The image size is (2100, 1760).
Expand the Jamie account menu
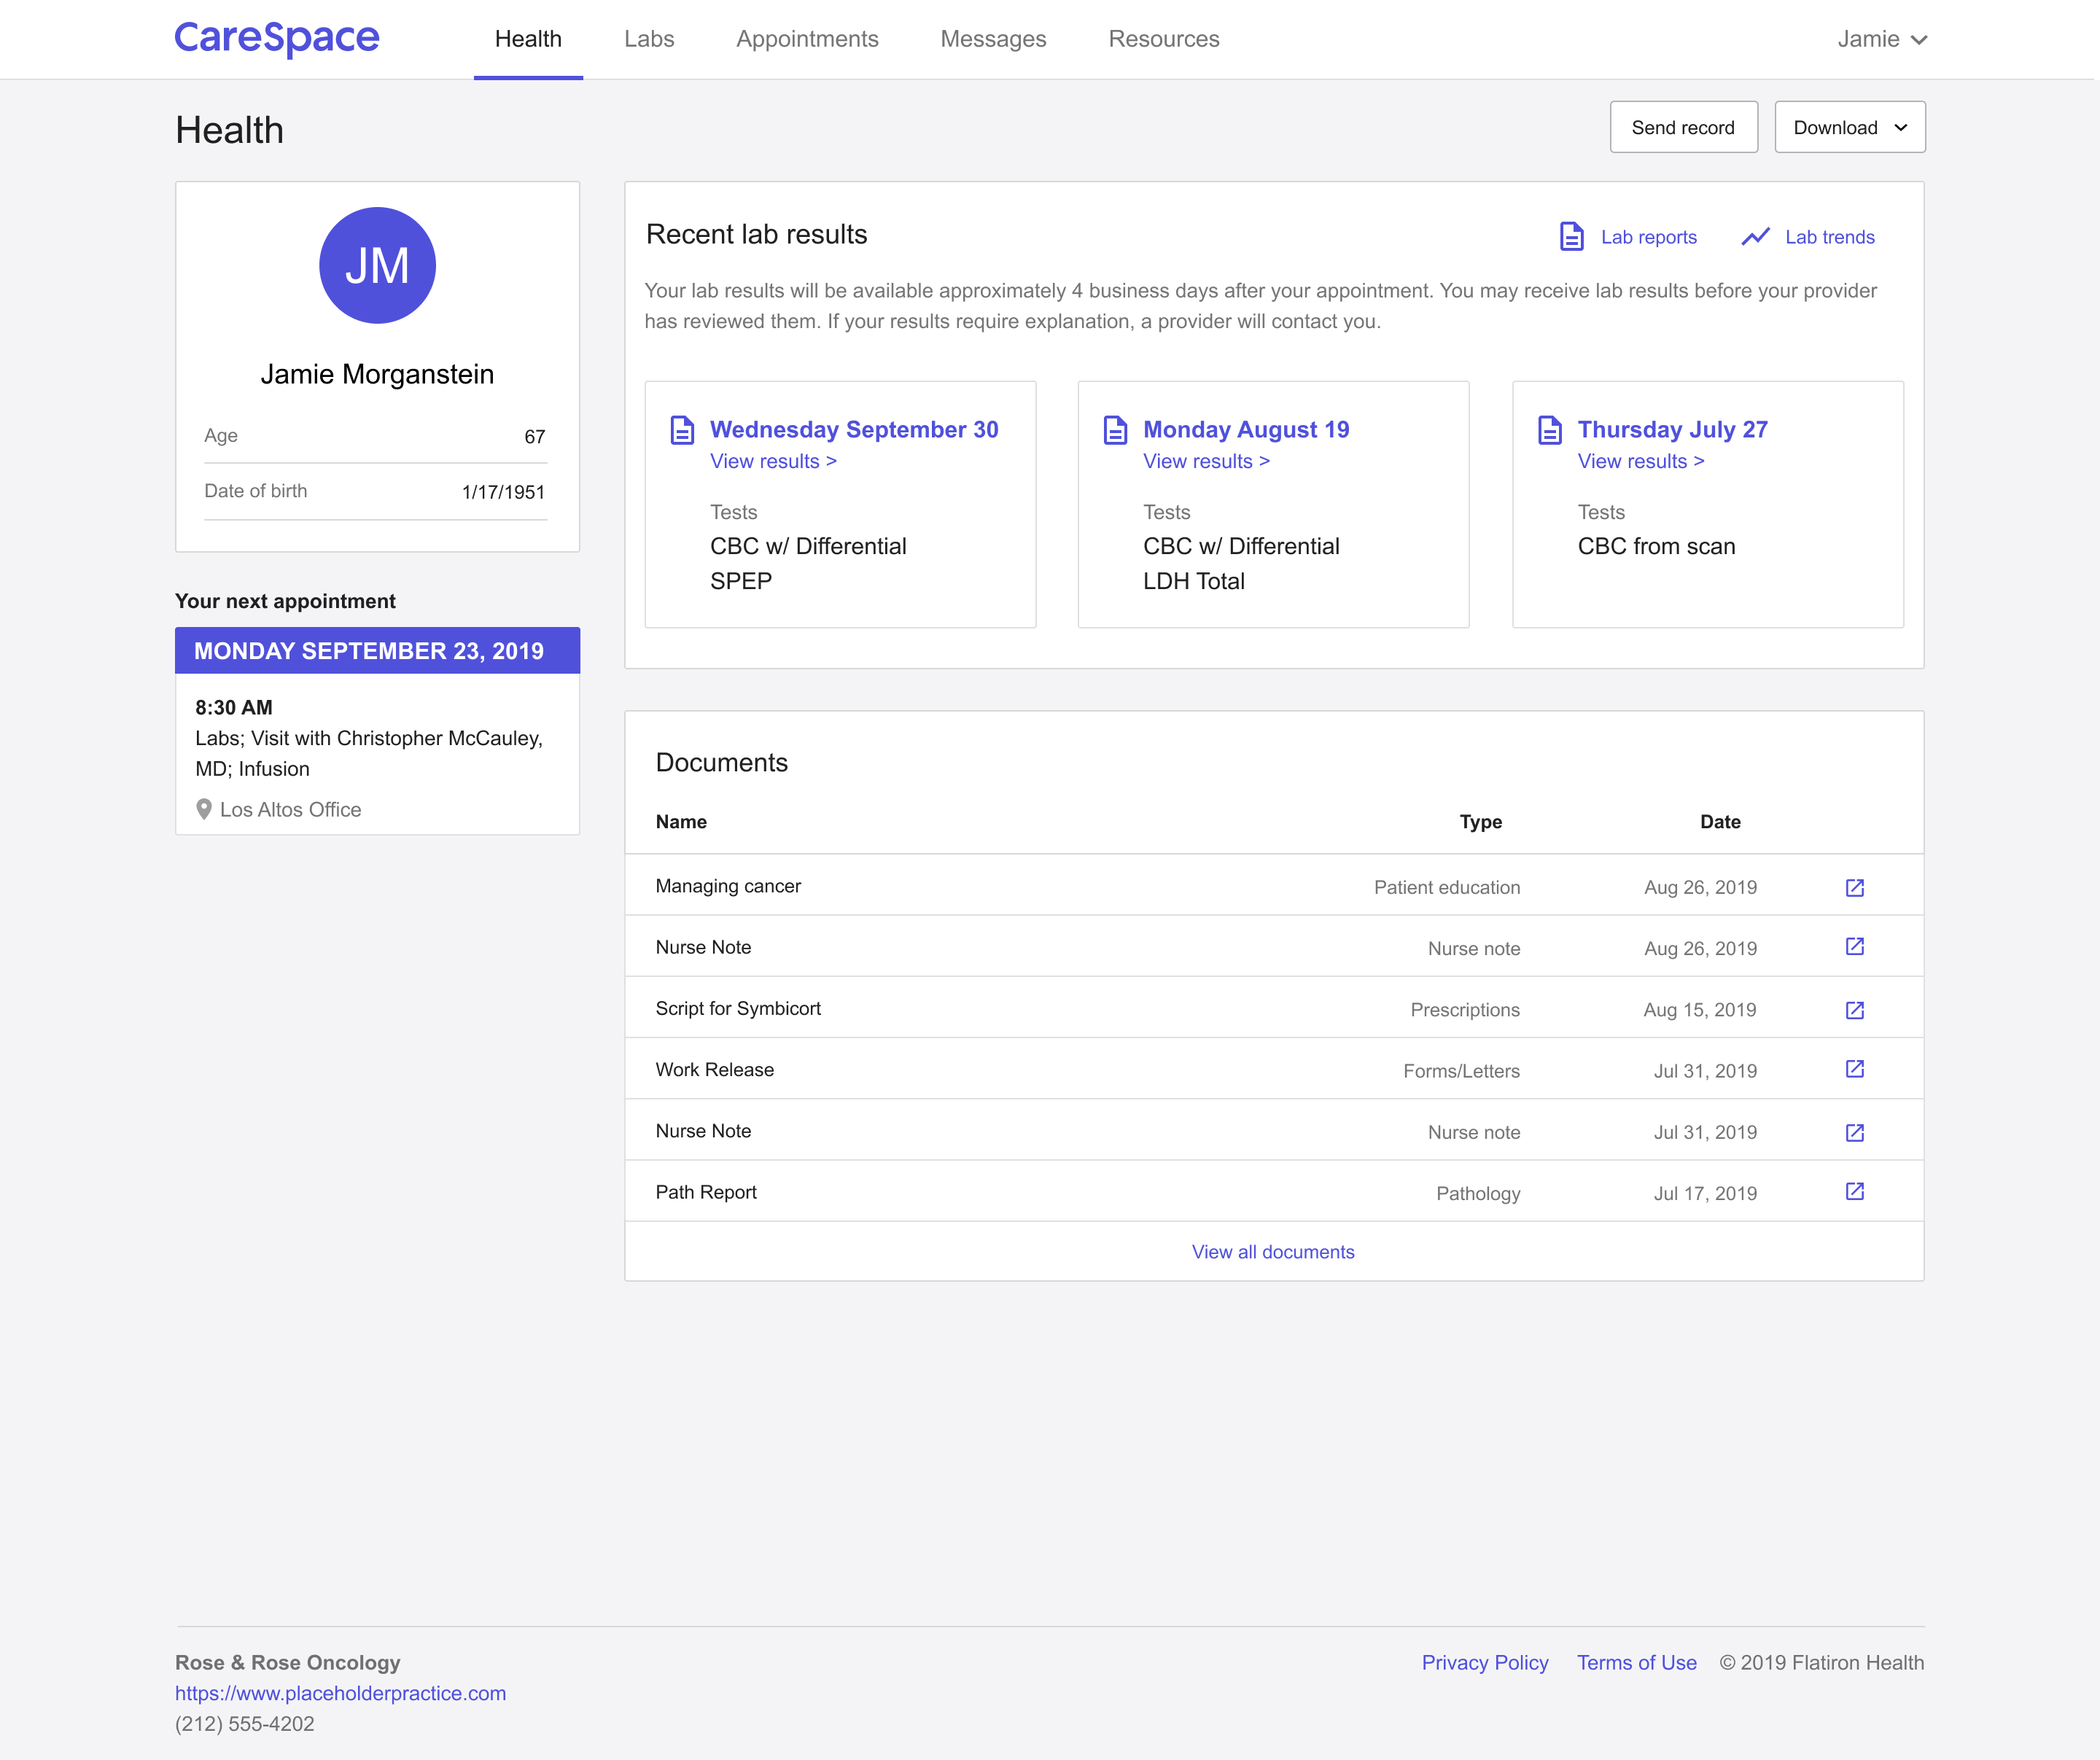pyautogui.click(x=1881, y=39)
